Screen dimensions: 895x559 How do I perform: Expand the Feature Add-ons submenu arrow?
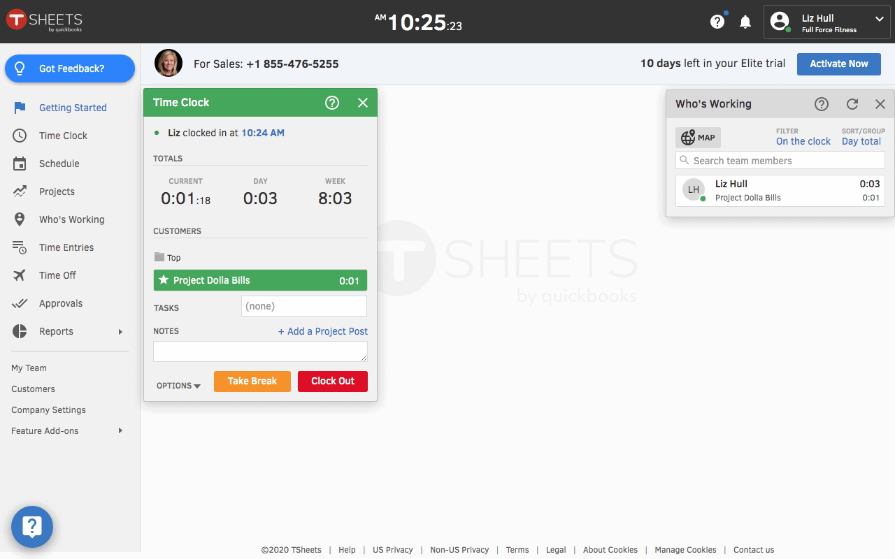tap(120, 430)
